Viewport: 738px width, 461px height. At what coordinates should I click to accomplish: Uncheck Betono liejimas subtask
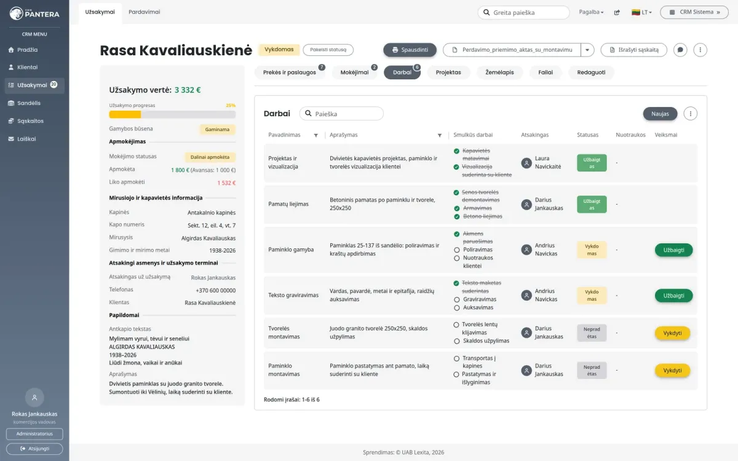pos(456,216)
